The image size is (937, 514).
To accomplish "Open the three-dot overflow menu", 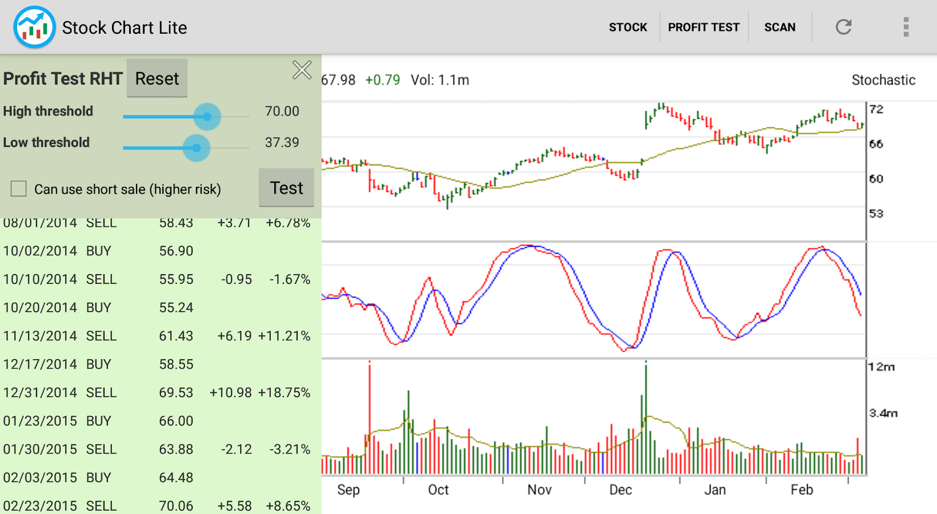I will [906, 27].
